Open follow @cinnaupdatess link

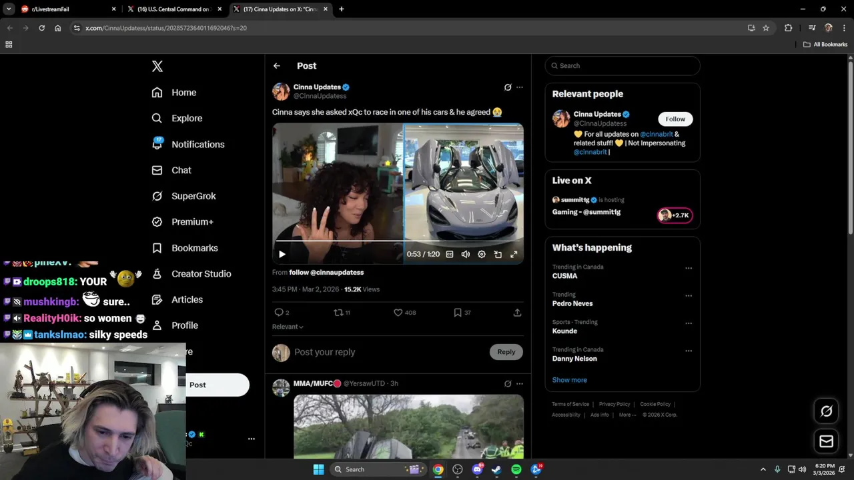click(x=326, y=272)
